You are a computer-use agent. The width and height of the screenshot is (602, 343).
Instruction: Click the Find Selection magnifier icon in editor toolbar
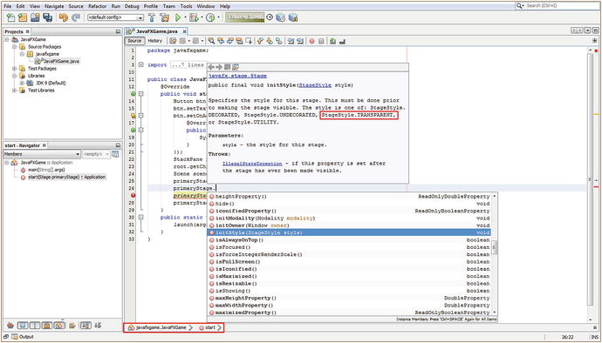click(211, 41)
